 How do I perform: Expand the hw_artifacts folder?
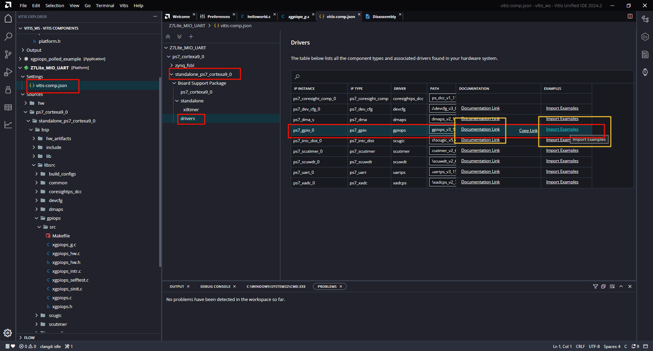tap(34, 138)
